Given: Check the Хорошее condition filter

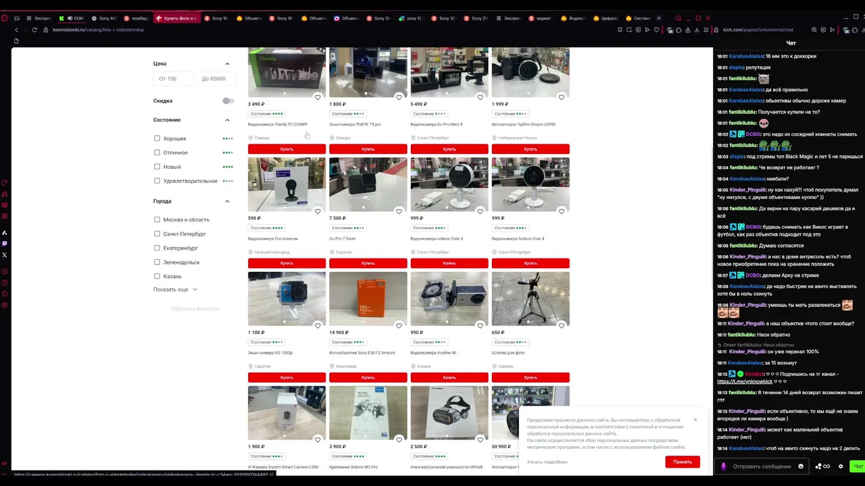Looking at the screenshot, I should 157,138.
